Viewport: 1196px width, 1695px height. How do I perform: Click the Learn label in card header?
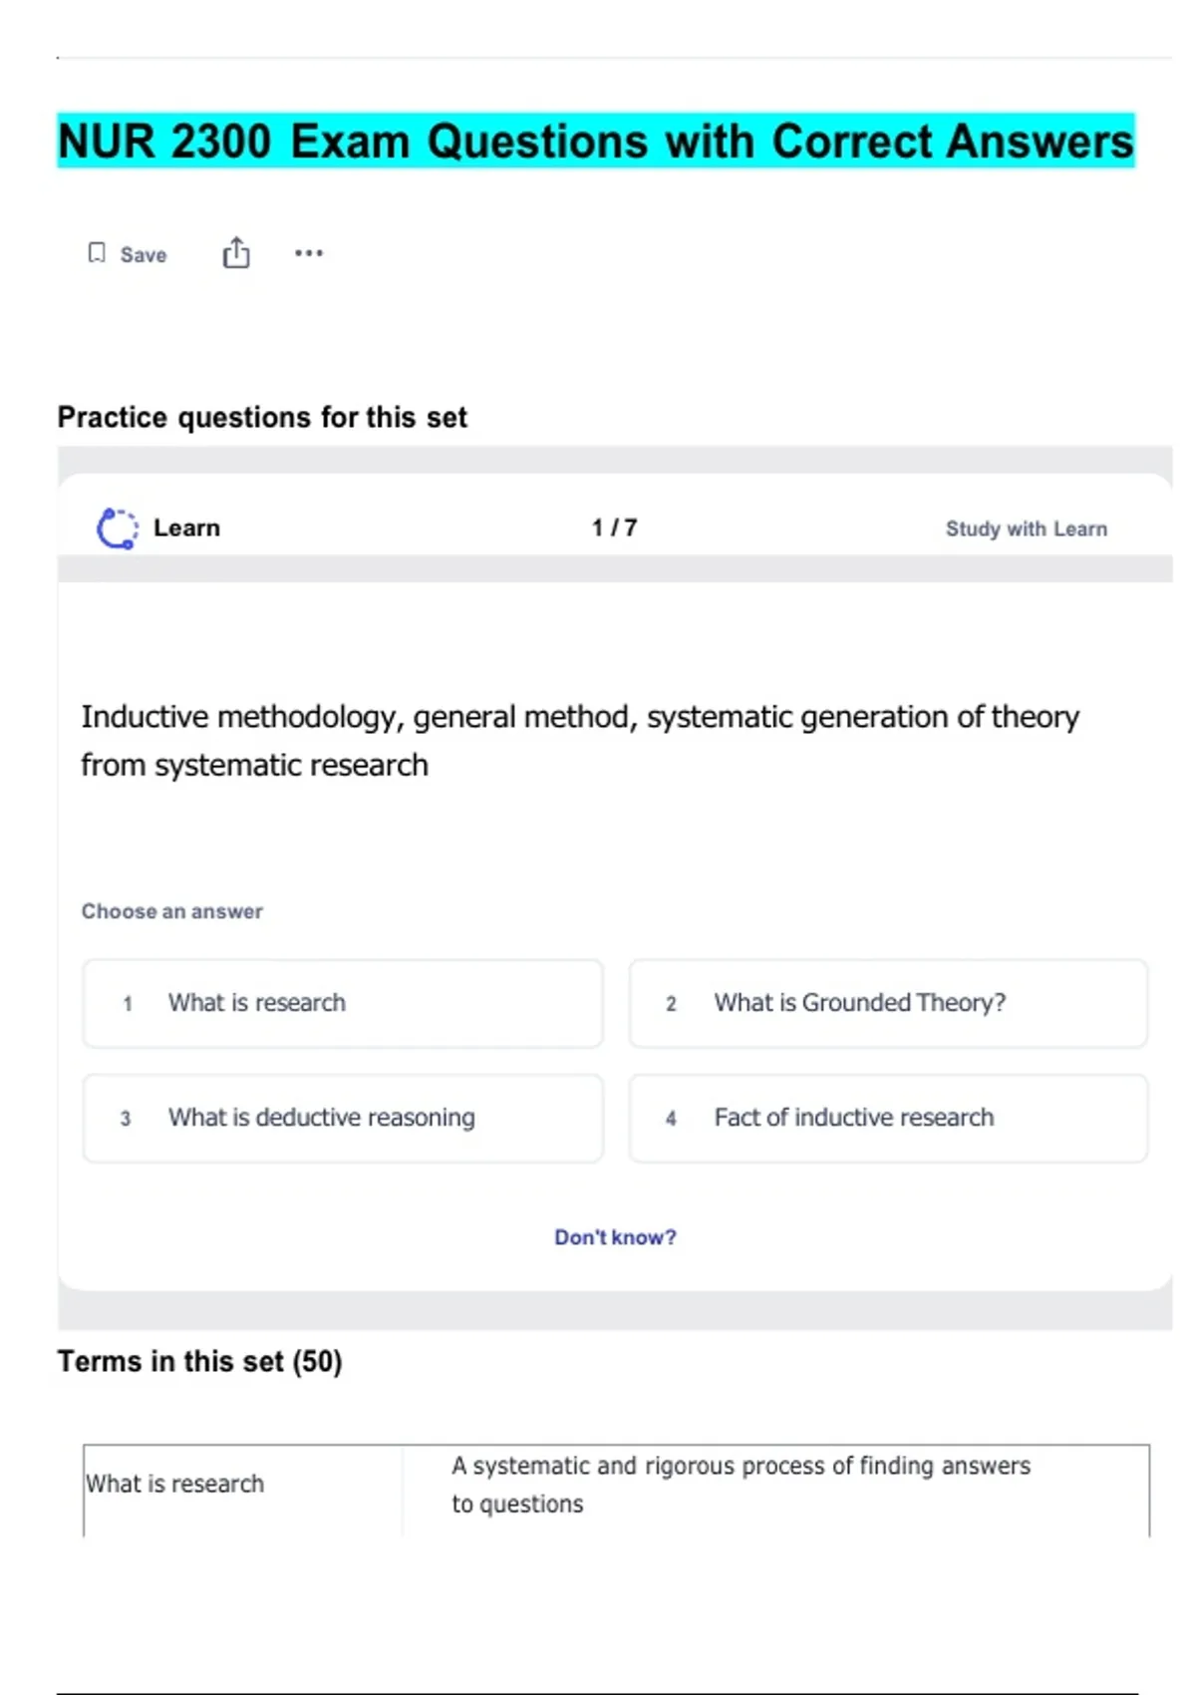tap(186, 528)
